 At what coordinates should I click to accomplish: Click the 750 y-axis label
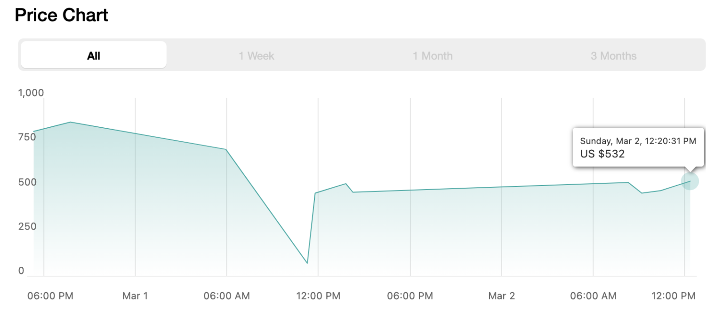(x=27, y=137)
